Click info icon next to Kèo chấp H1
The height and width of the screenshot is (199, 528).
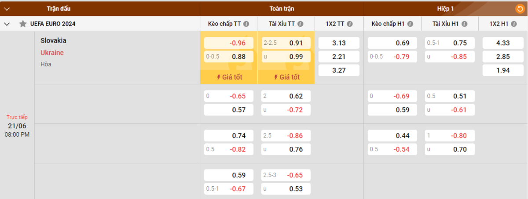(410, 24)
